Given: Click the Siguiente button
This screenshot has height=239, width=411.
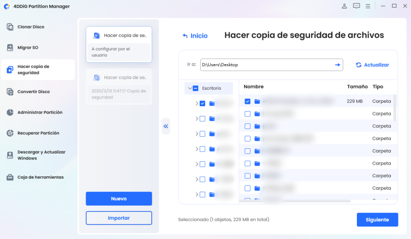Looking at the screenshot, I should coord(377,220).
